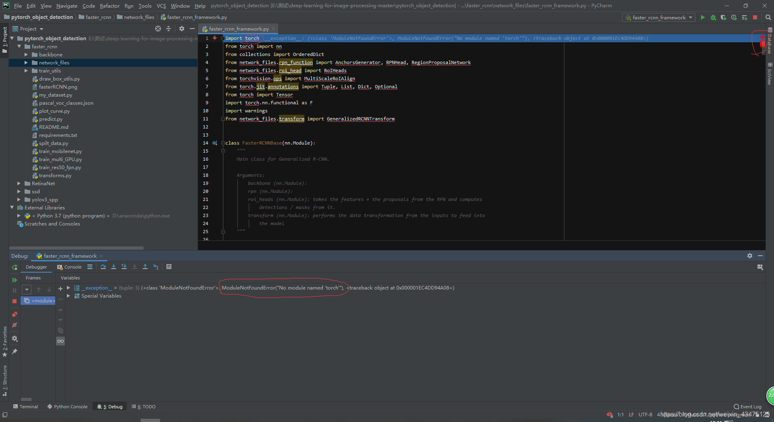Click the Profile run icon

click(734, 17)
